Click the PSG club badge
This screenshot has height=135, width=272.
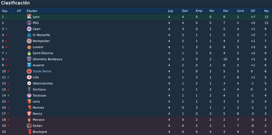[x=29, y=23]
